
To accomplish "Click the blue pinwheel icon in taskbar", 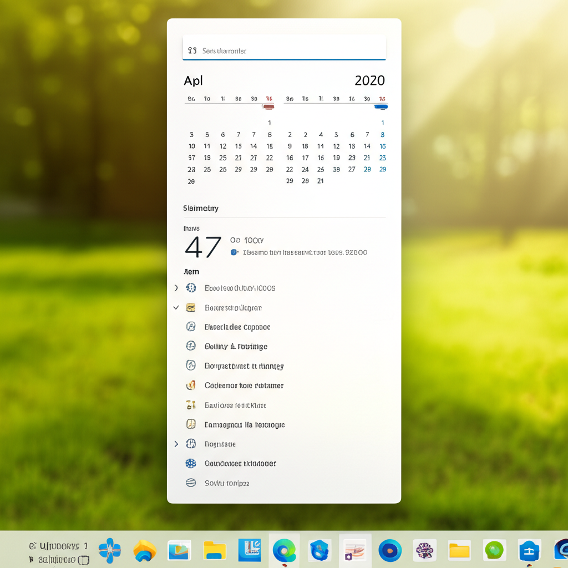I will click(x=110, y=550).
